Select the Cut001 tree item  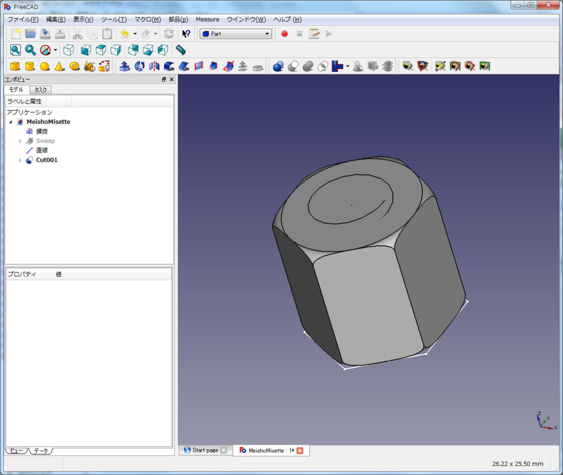point(46,160)
